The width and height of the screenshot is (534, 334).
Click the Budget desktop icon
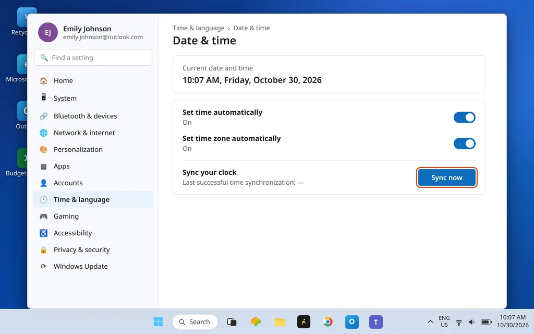tap(16, 163)
